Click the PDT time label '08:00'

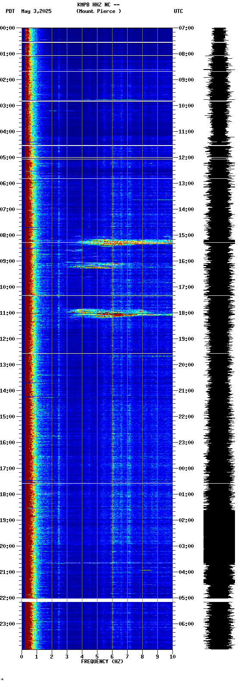tap(7, 235)
